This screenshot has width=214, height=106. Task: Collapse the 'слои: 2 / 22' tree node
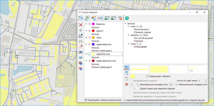pos(128,27)
